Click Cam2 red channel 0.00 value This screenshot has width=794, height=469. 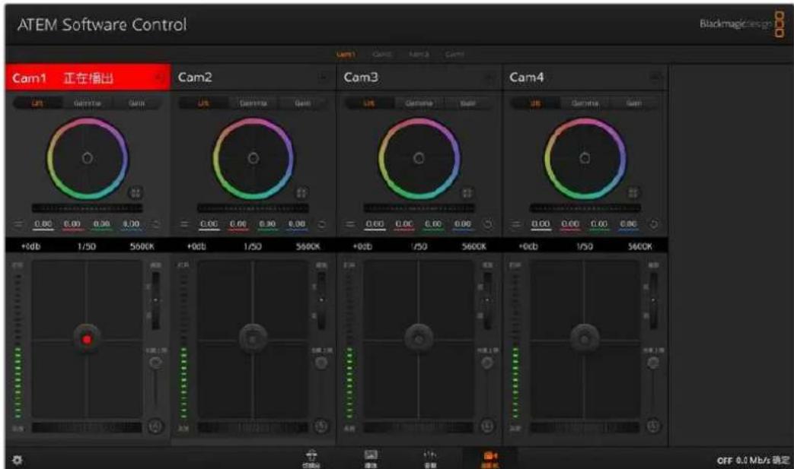(238, 224)
